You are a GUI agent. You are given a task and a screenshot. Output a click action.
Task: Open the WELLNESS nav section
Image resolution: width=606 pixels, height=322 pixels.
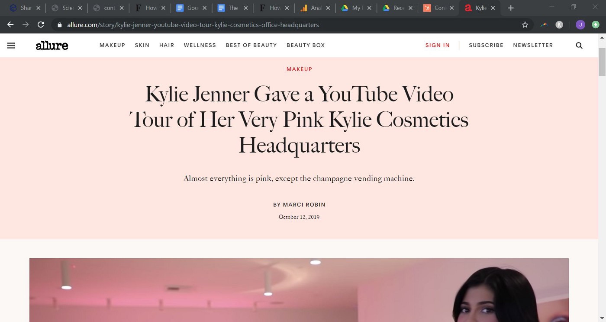click(200, 45)
